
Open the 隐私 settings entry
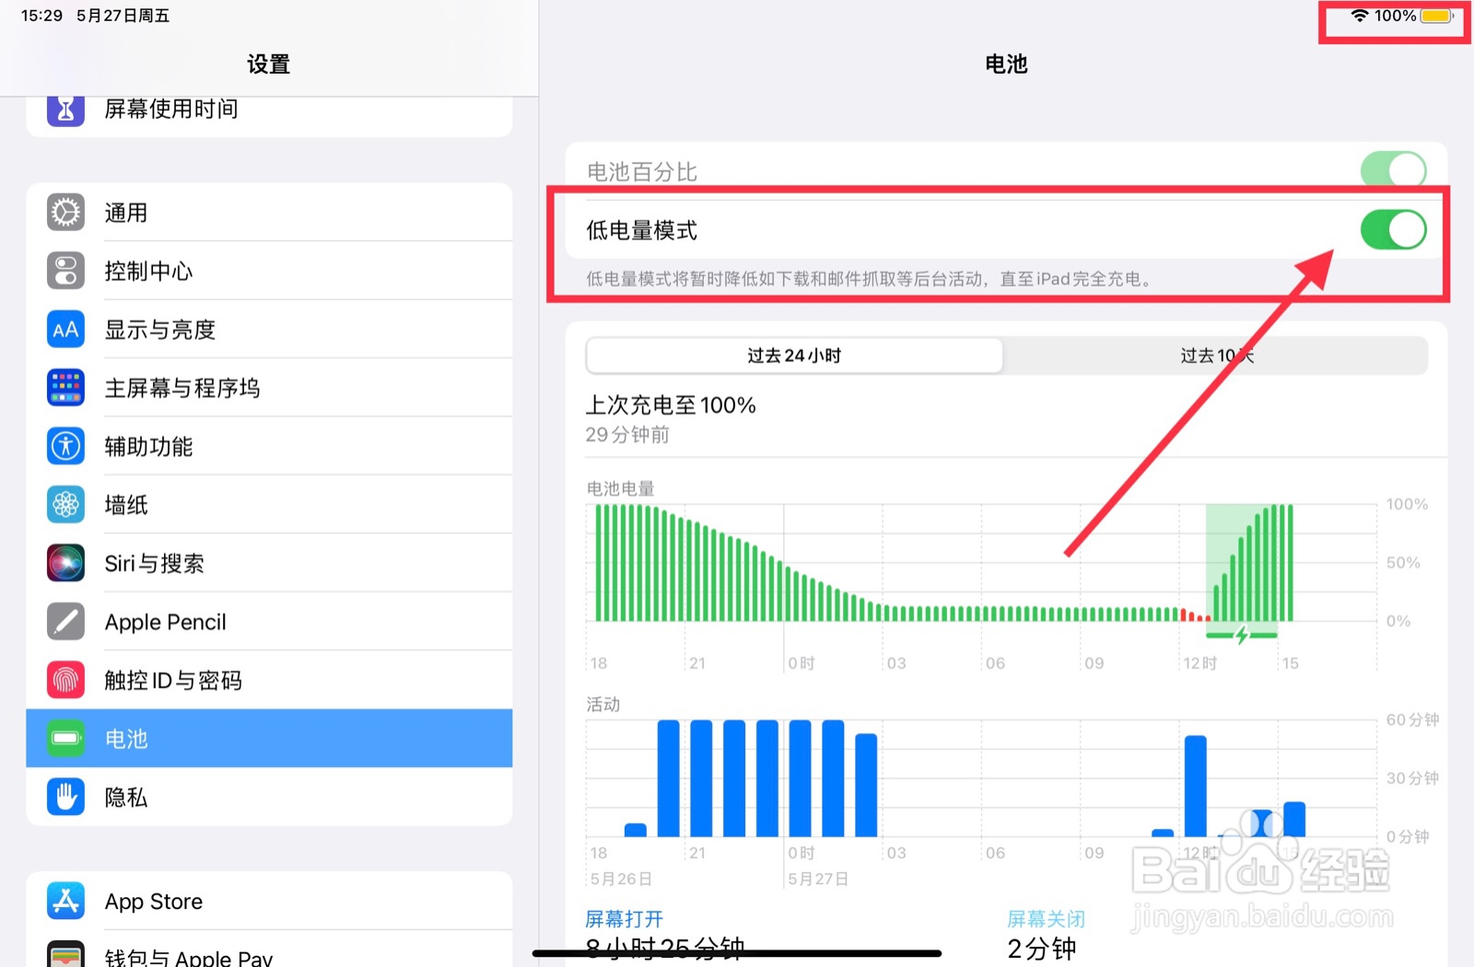click(x=127, y=797)
